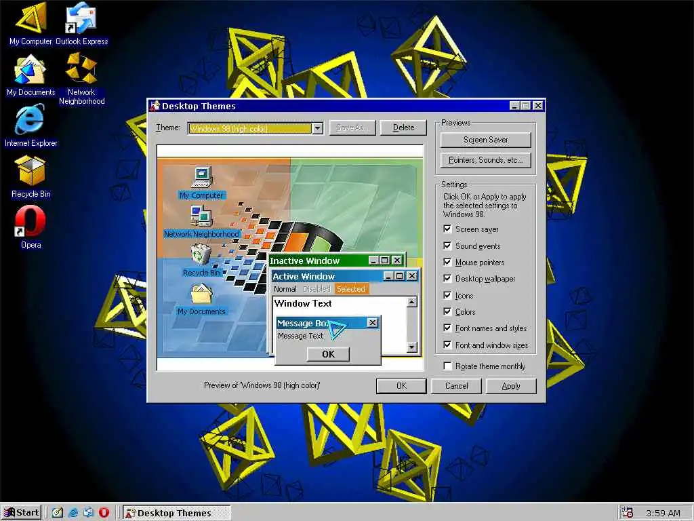
Task: Uncheck the Desktop wallpaper checkbox
Action: (447, 279)
